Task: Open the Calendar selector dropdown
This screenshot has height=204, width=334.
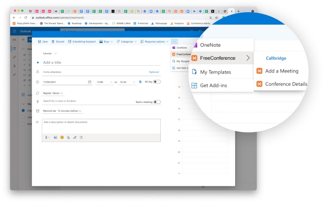Action: pyautogui.click(x=50, y=53)
